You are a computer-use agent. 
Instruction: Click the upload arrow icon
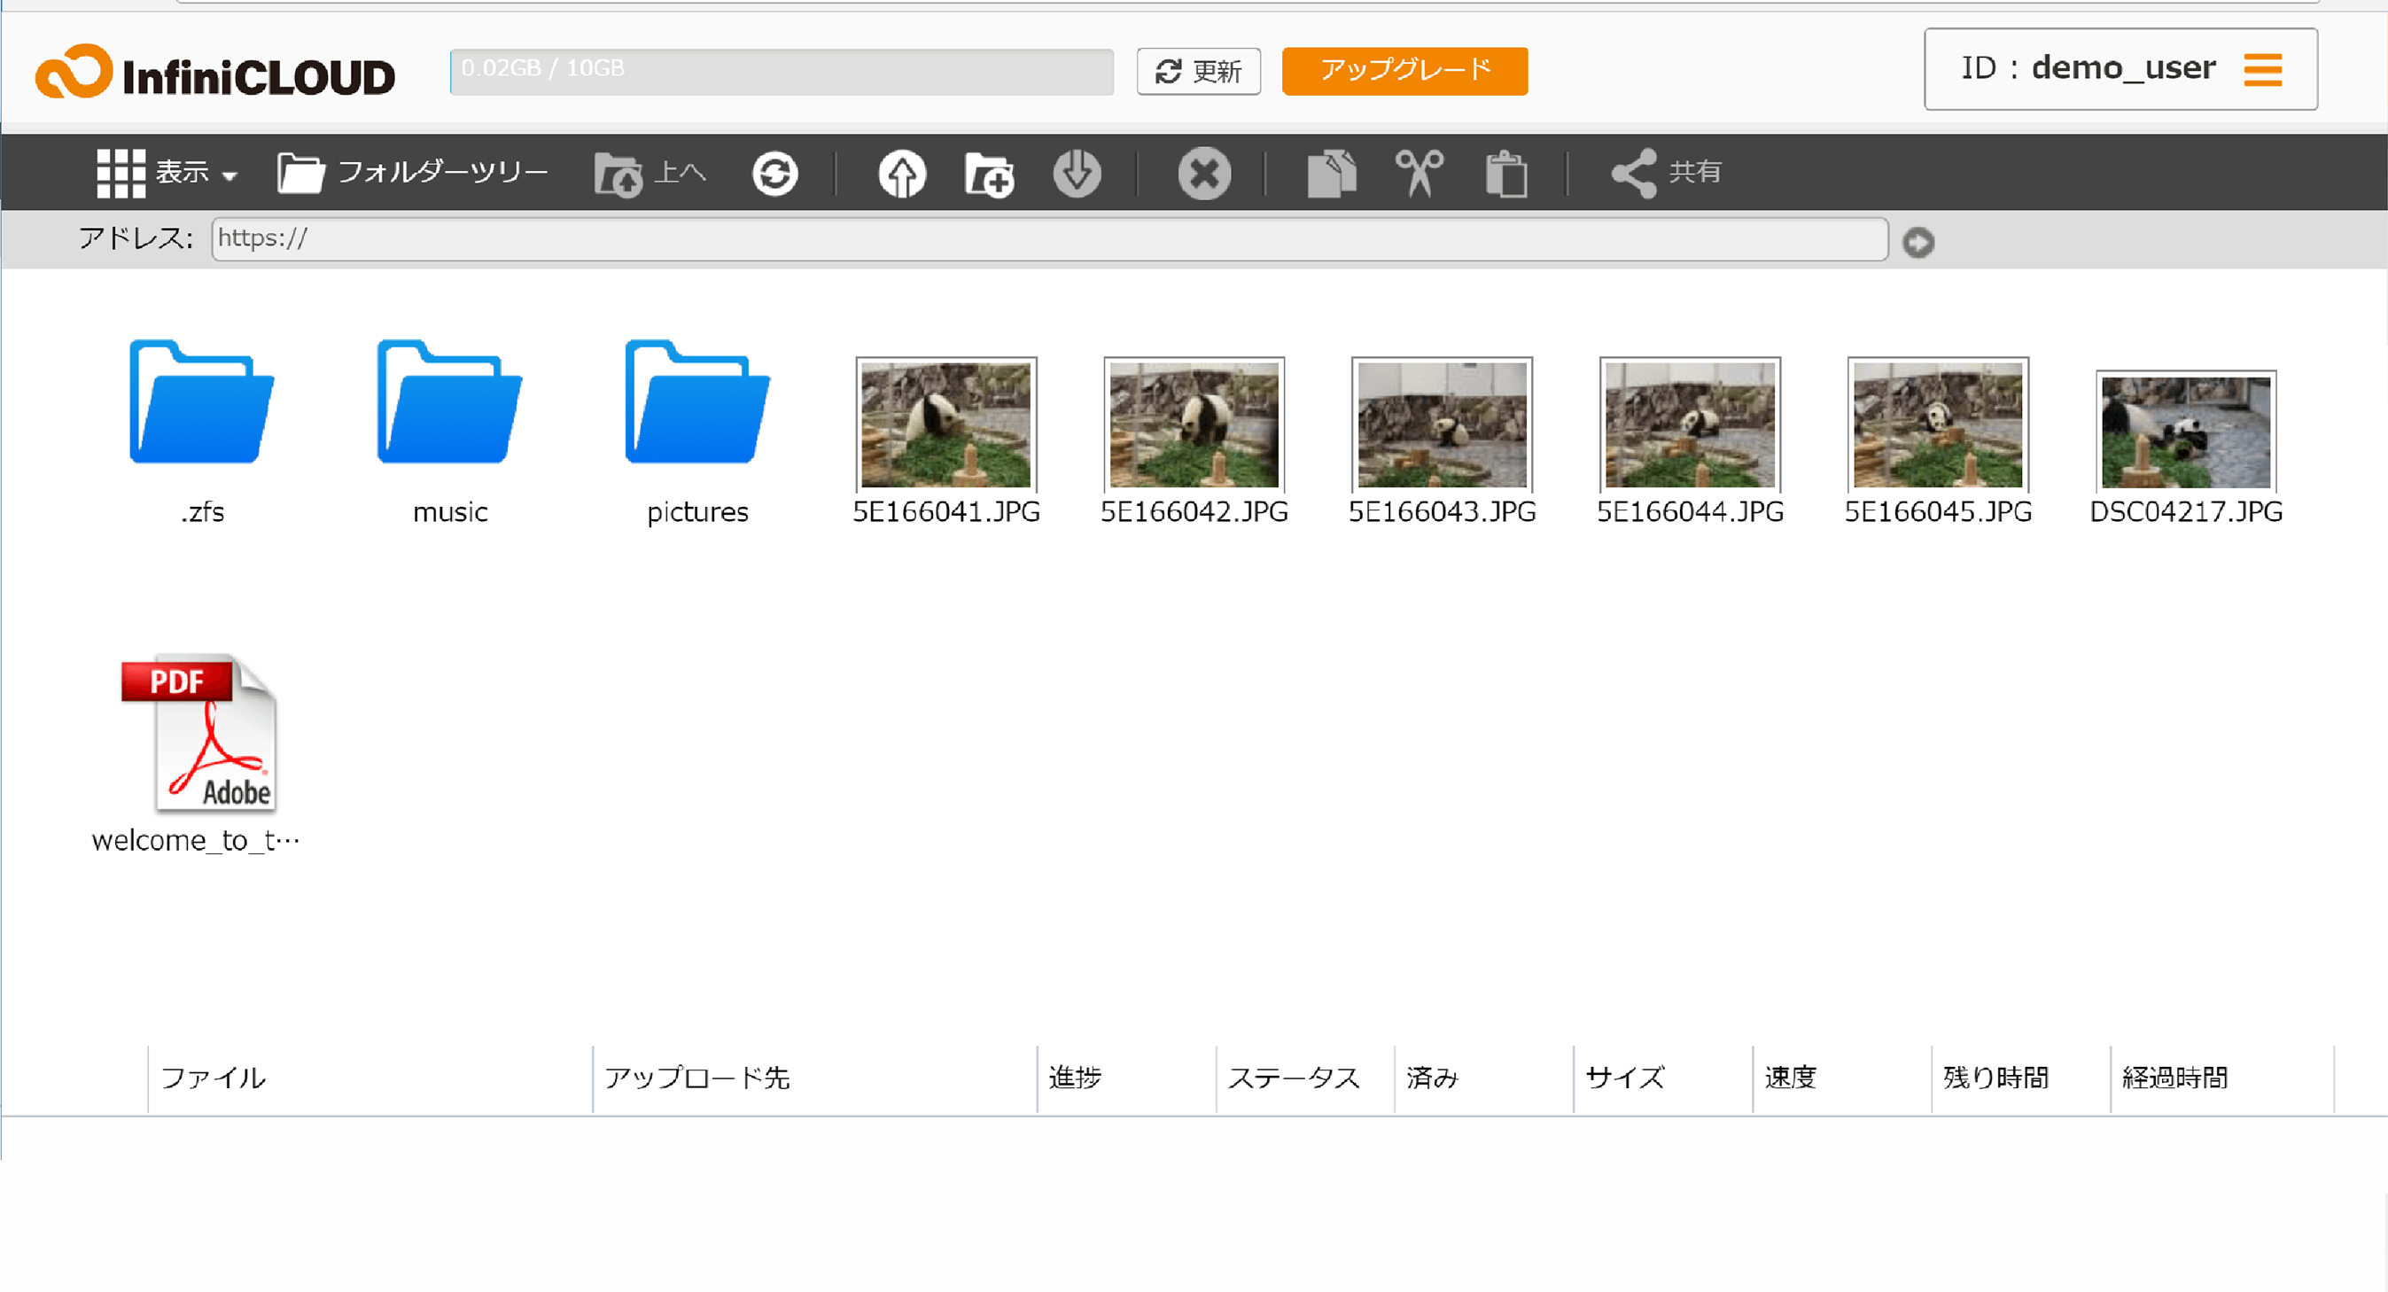pyautogui.click(x=902, y=174)
